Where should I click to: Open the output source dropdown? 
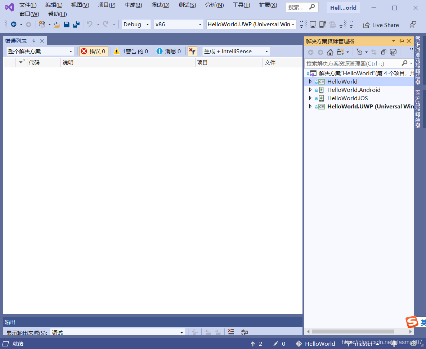pos(117,332)
